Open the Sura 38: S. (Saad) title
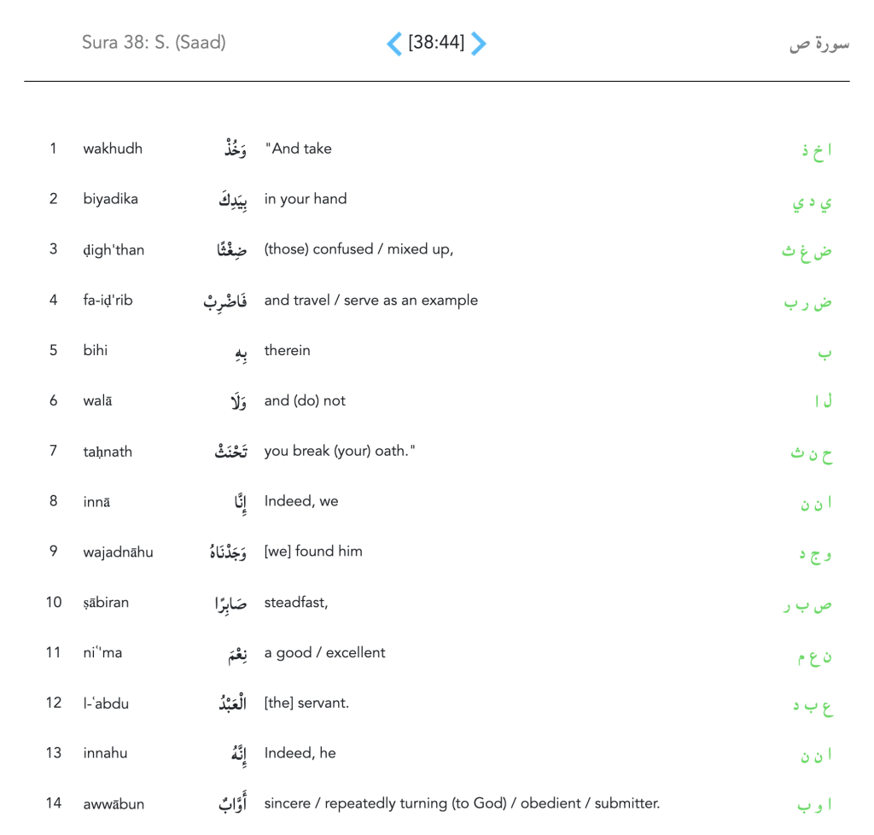 point(154,42)
